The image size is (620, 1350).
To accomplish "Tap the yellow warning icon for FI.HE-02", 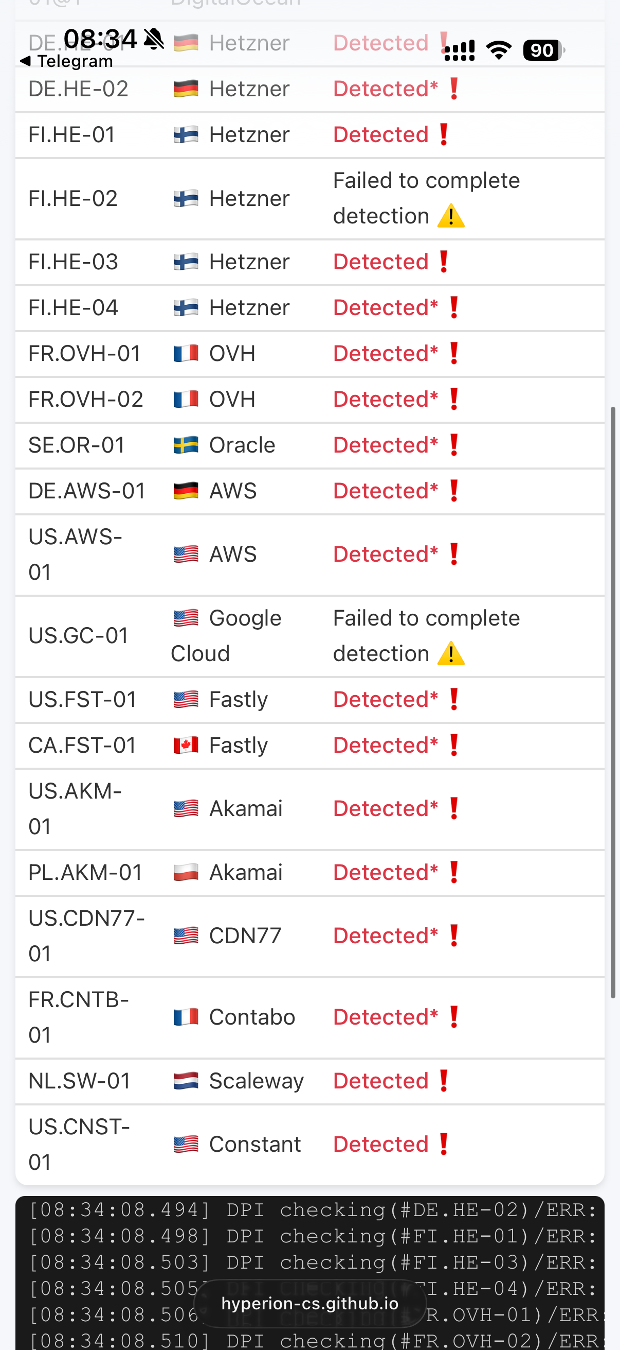I will coord(450,216).
